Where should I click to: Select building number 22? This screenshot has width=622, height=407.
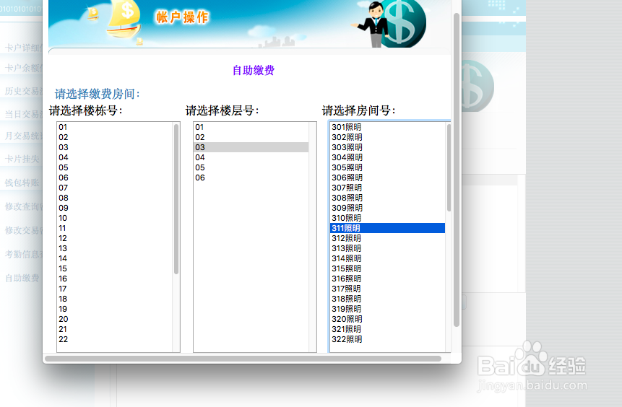[x=115, y=339]
